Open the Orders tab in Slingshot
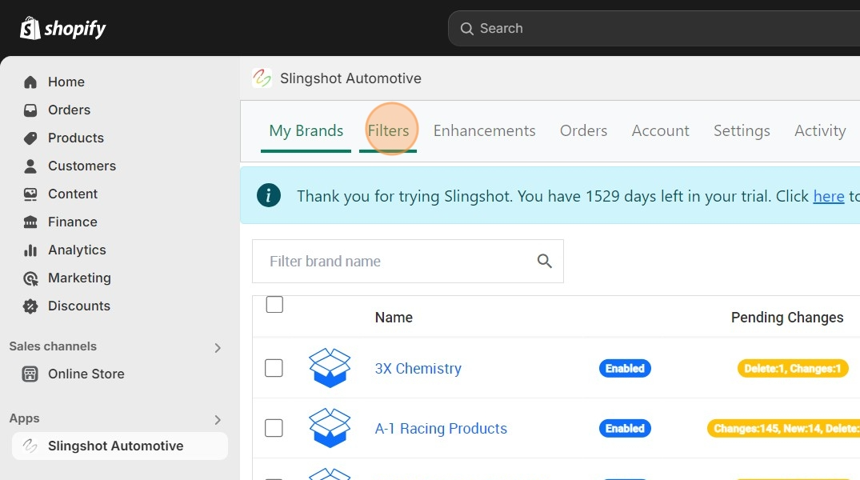The width and height of the screenshot is (860, 480). click(583, 130)
